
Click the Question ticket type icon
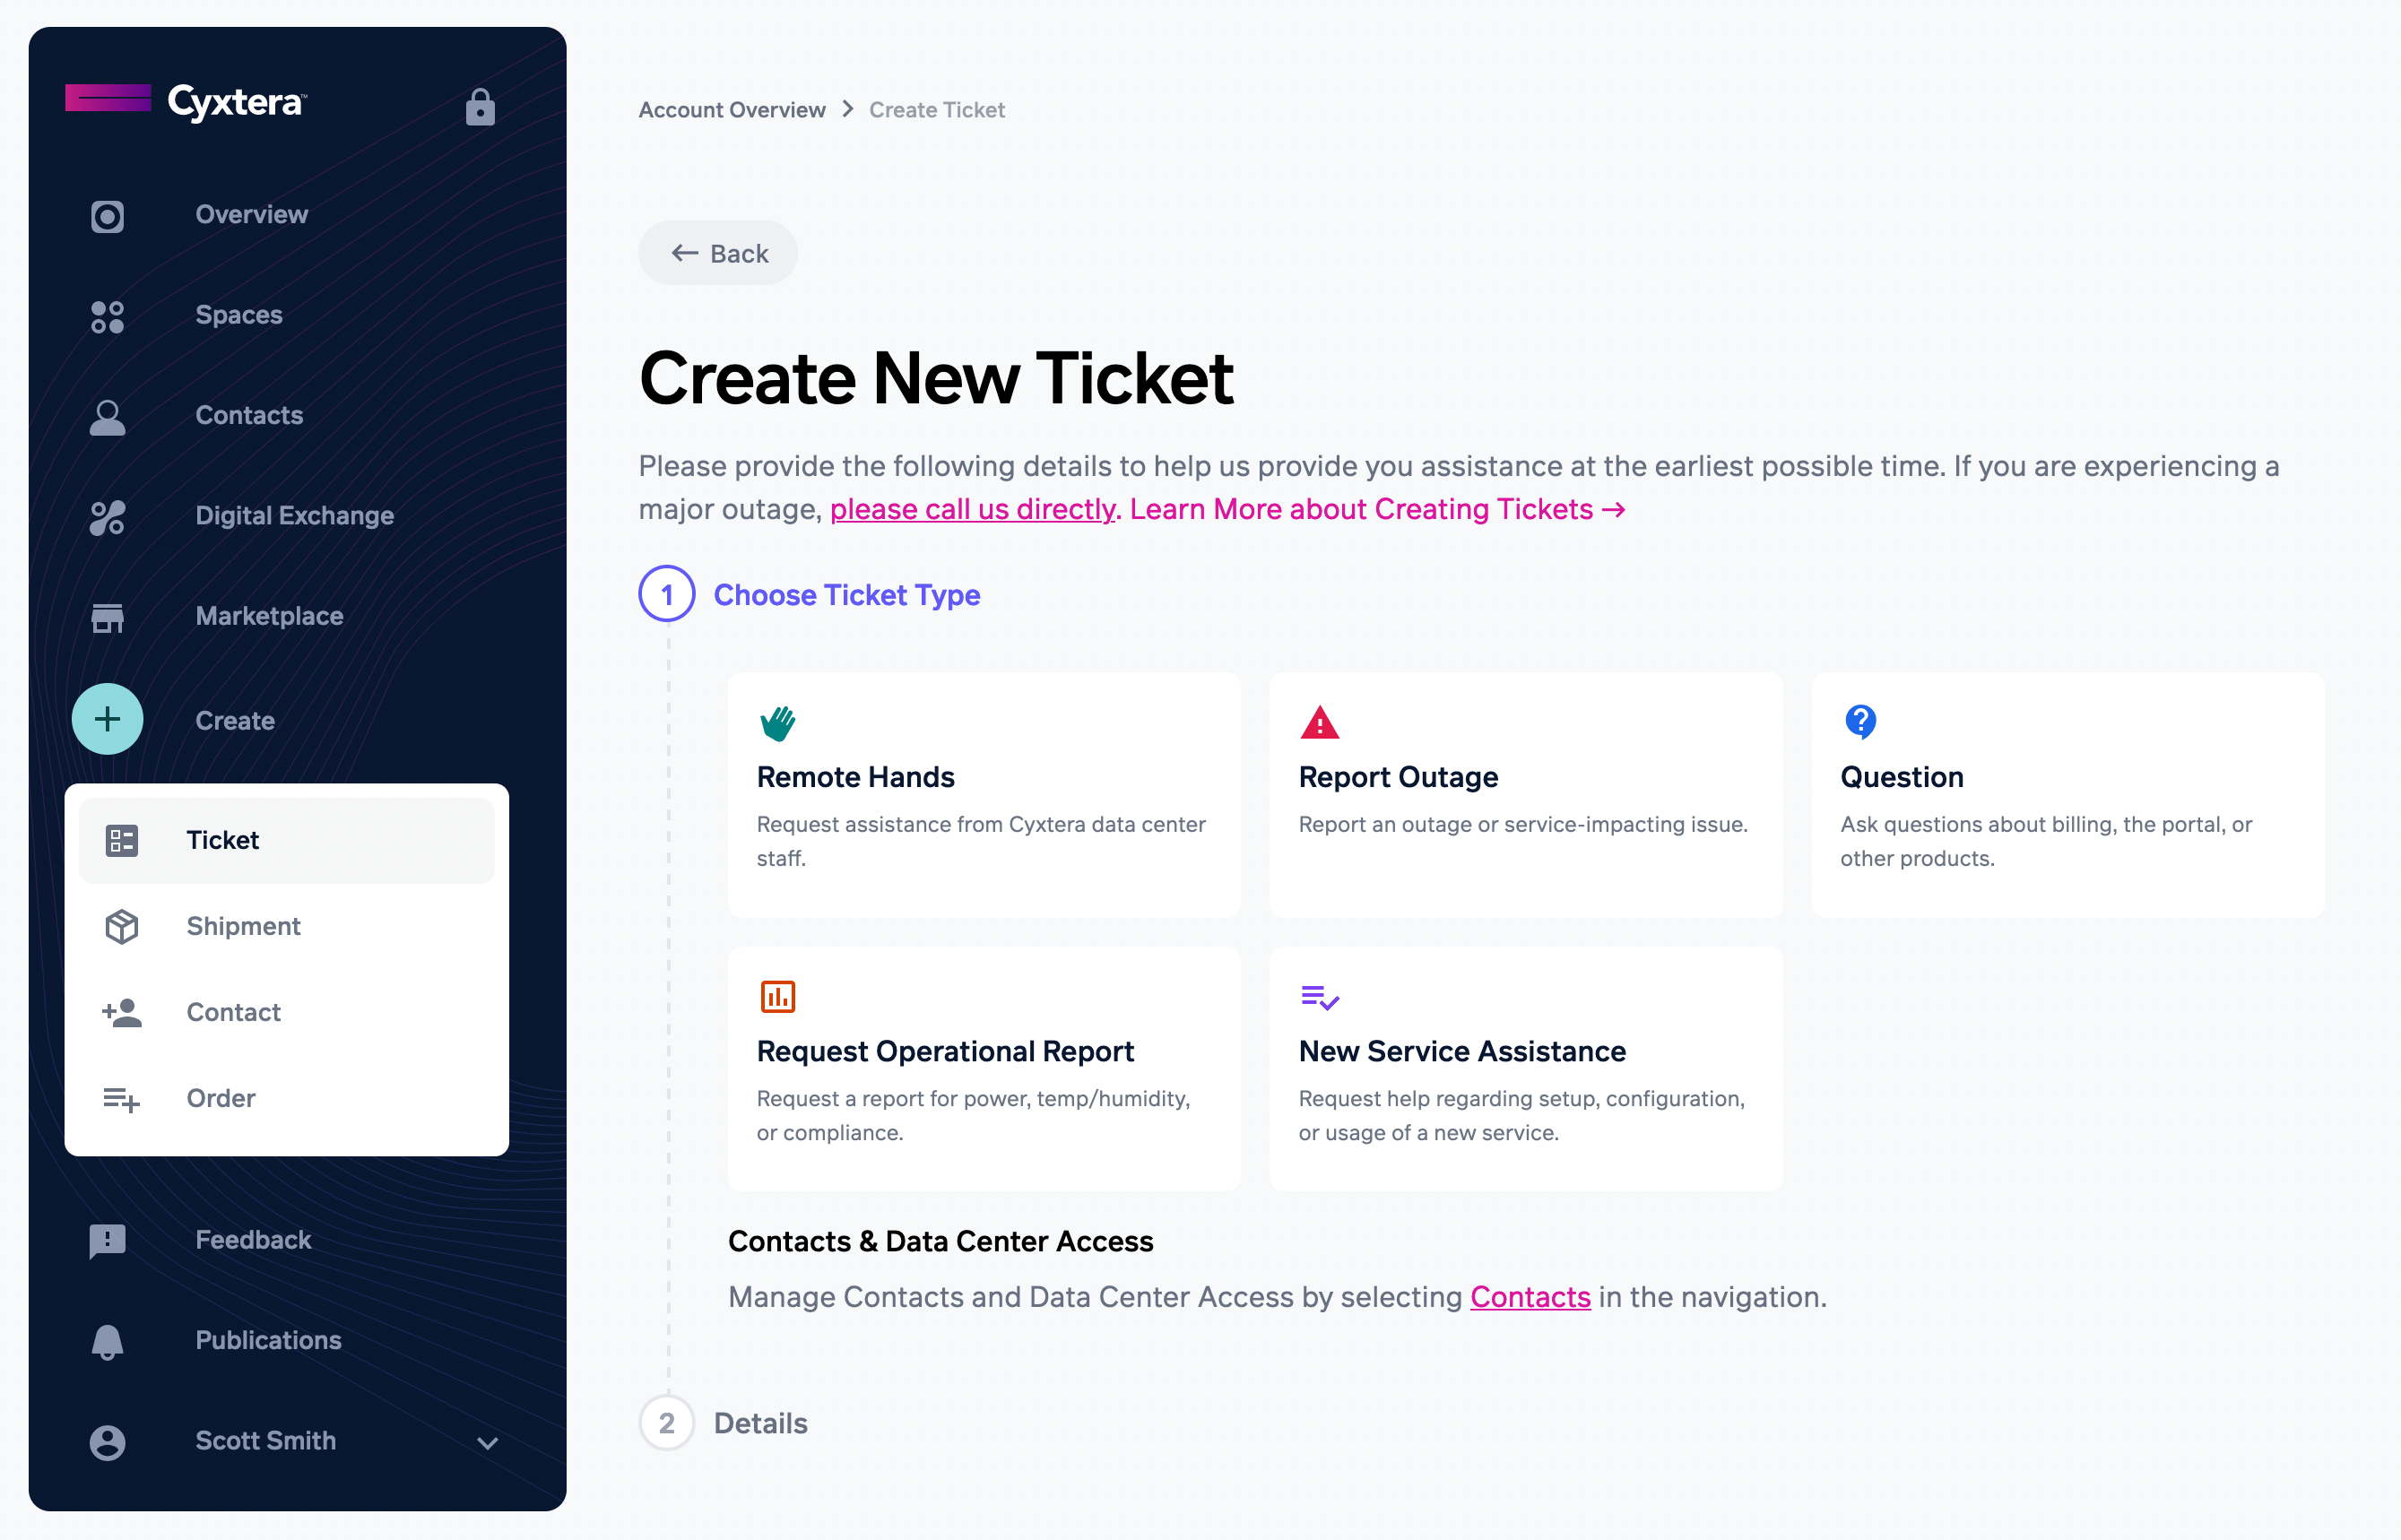pyautogui.click(x=1859, y=719)
